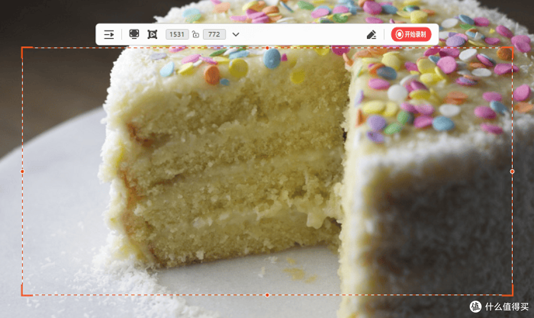Edit the width field showing 1531
The width and height of the screenshot is (534, 318).
(x=177, y=35)
